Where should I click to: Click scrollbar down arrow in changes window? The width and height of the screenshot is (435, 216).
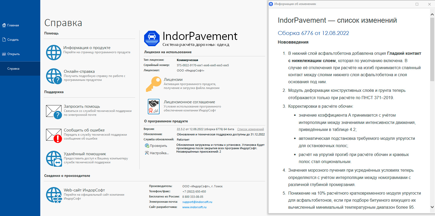[432, 207]
